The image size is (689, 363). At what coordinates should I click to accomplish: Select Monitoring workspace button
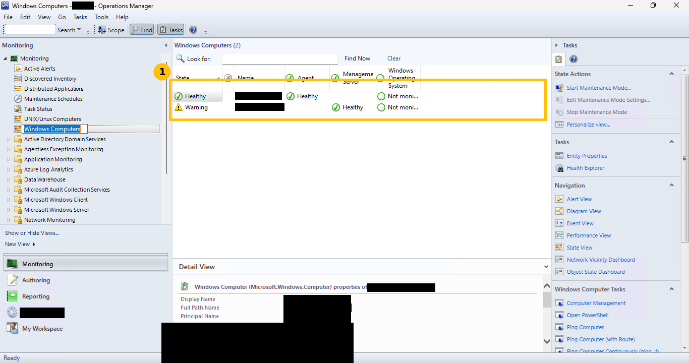point(86,264)
